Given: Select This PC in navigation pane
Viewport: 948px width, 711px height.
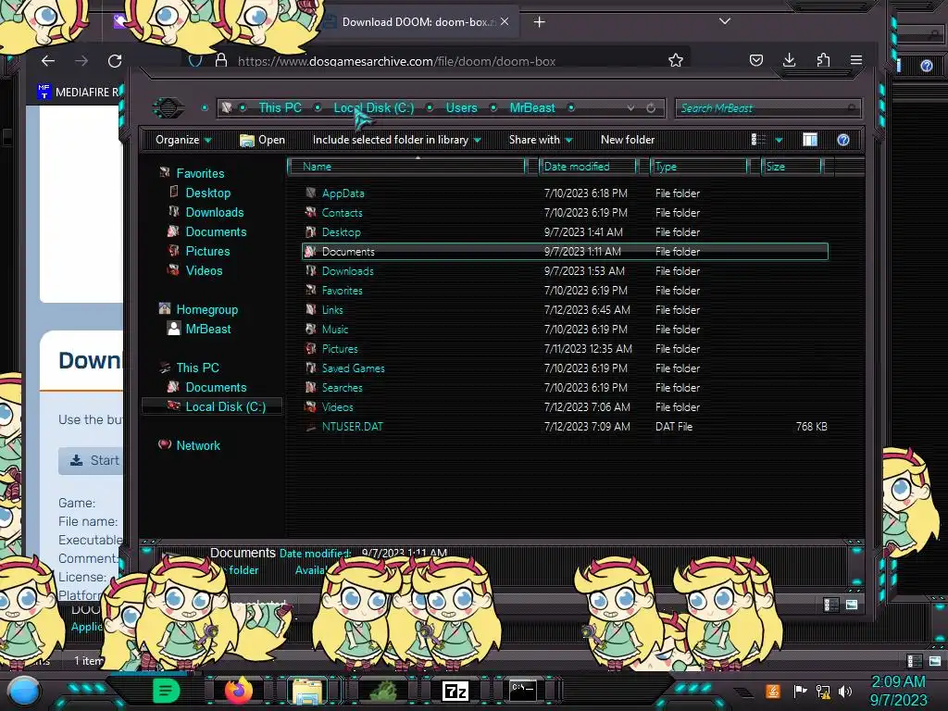Looking at the screenshot, I should [x=197, y=368].
